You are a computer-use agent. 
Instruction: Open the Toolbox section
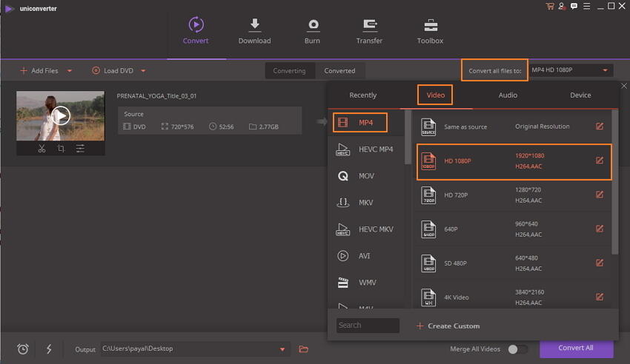pyautogui.click(x=430, y=30)
